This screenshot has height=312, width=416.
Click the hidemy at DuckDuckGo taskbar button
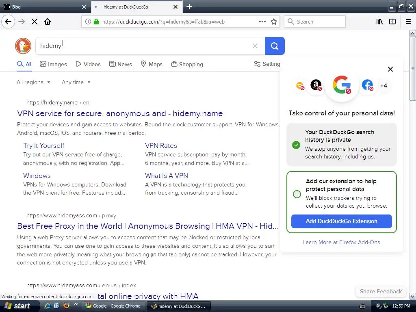178,306
